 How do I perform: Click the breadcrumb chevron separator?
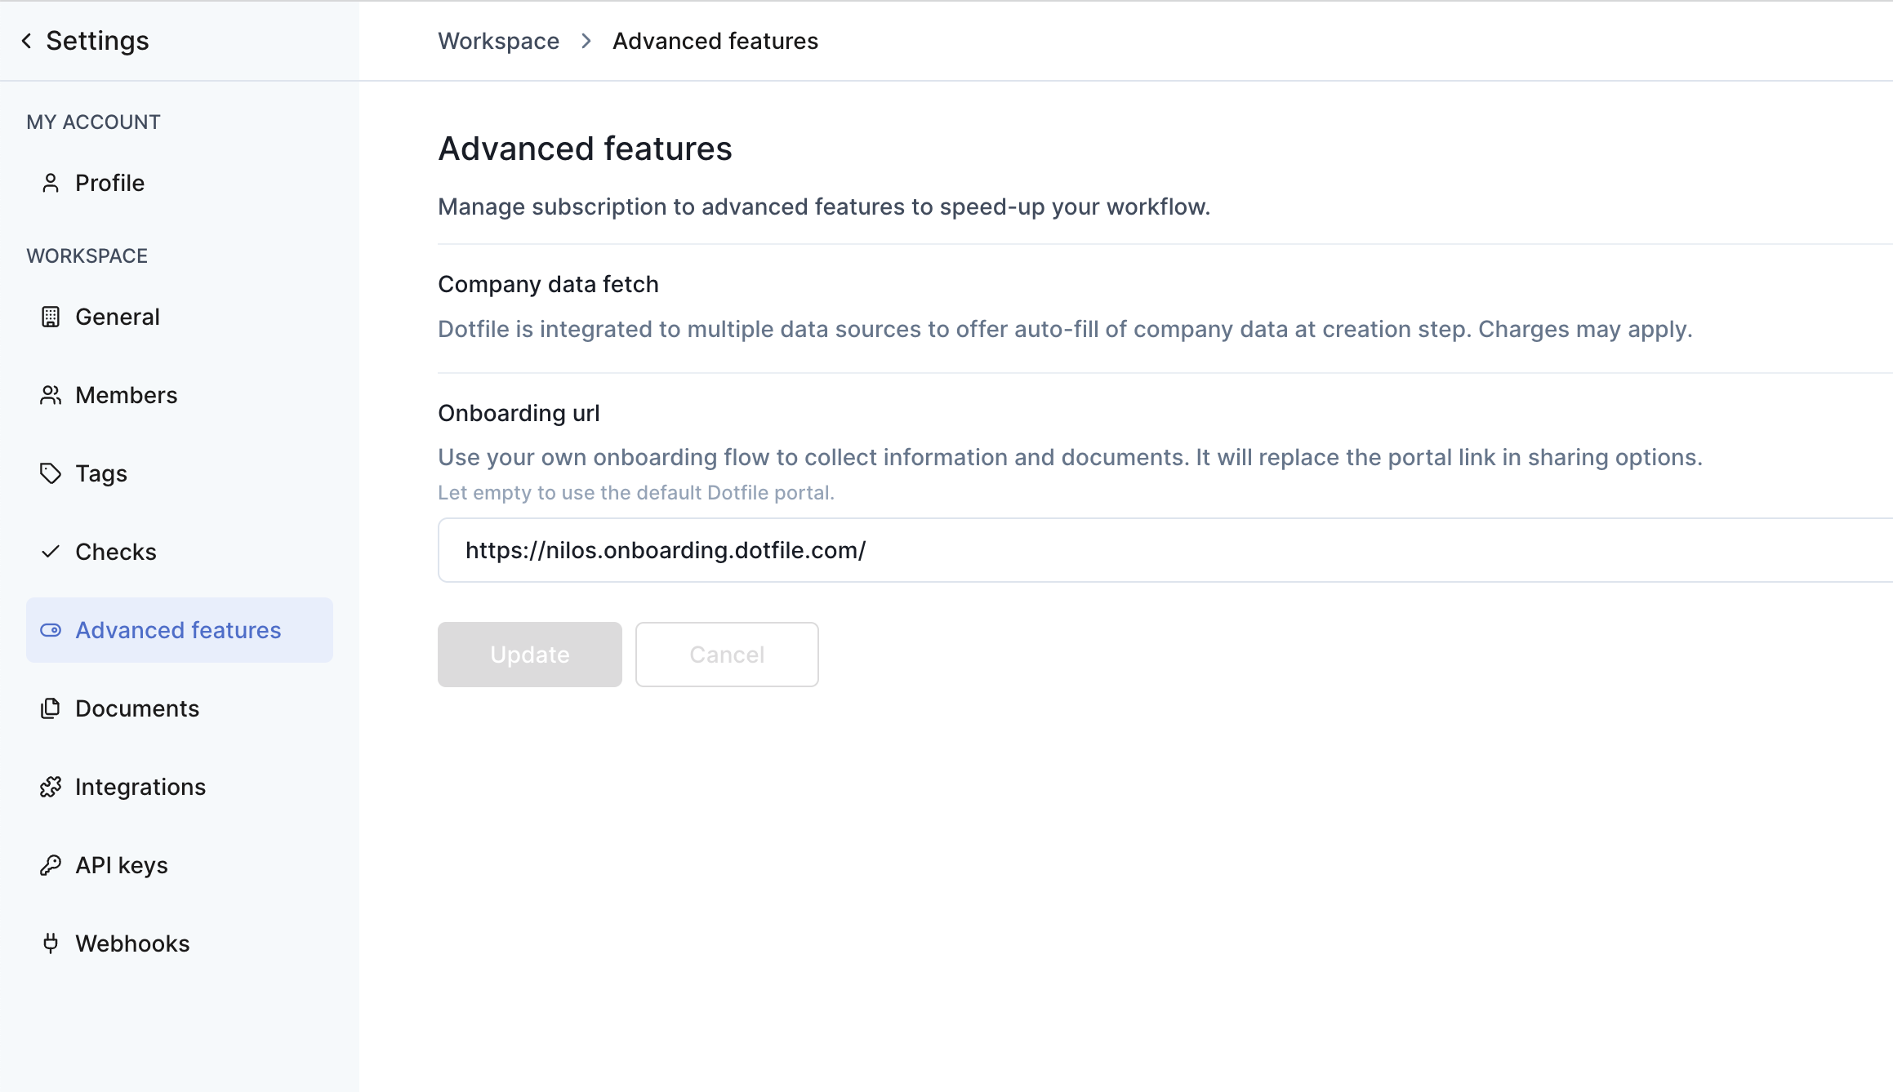pyautogui.click(x=586, y=41)
